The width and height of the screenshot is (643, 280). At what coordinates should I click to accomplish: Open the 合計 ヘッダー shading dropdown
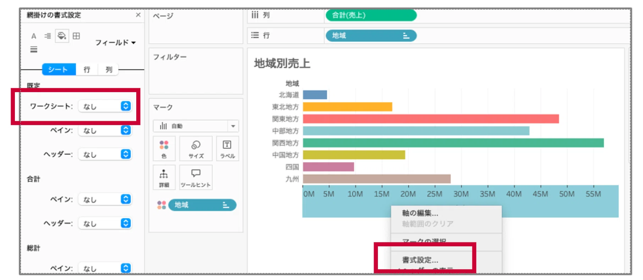coord(105,223)
